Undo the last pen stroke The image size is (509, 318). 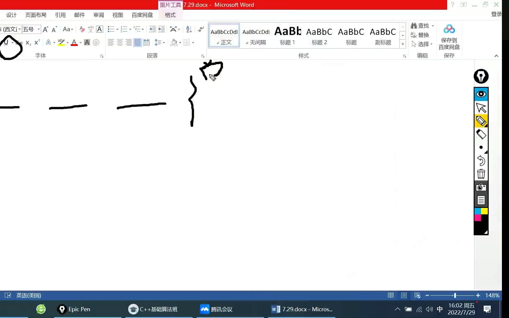(x=481, y=160)
